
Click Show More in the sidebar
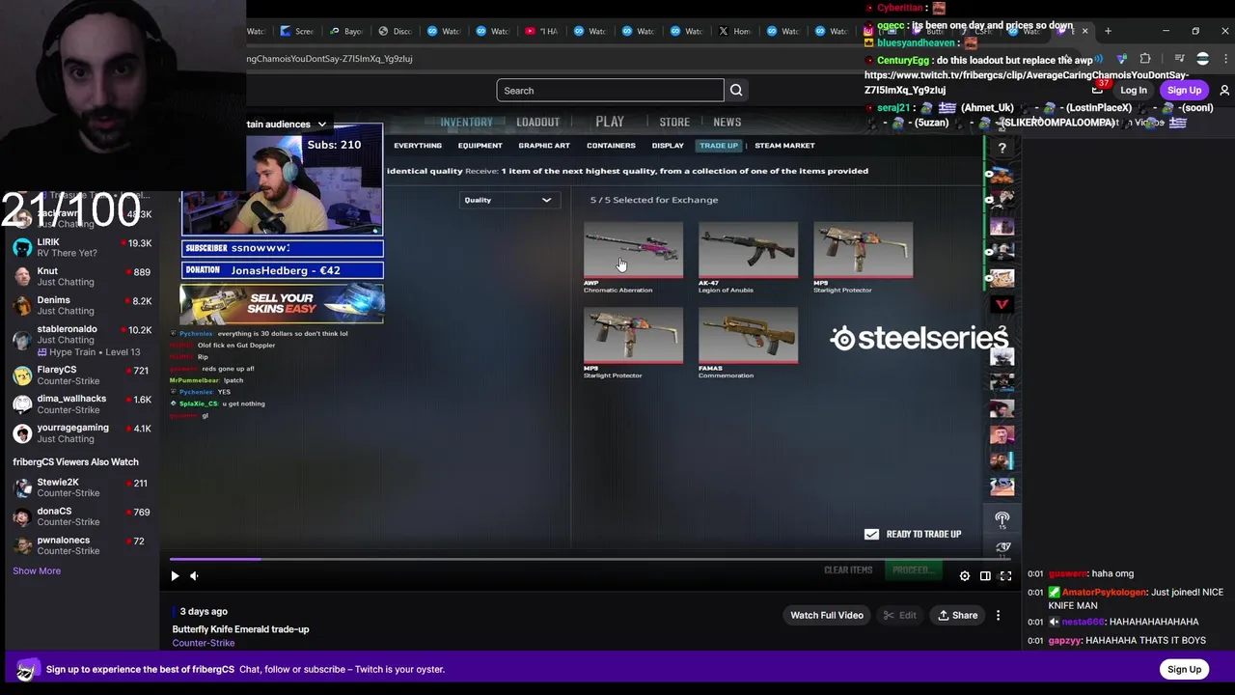tap(37, 570)
